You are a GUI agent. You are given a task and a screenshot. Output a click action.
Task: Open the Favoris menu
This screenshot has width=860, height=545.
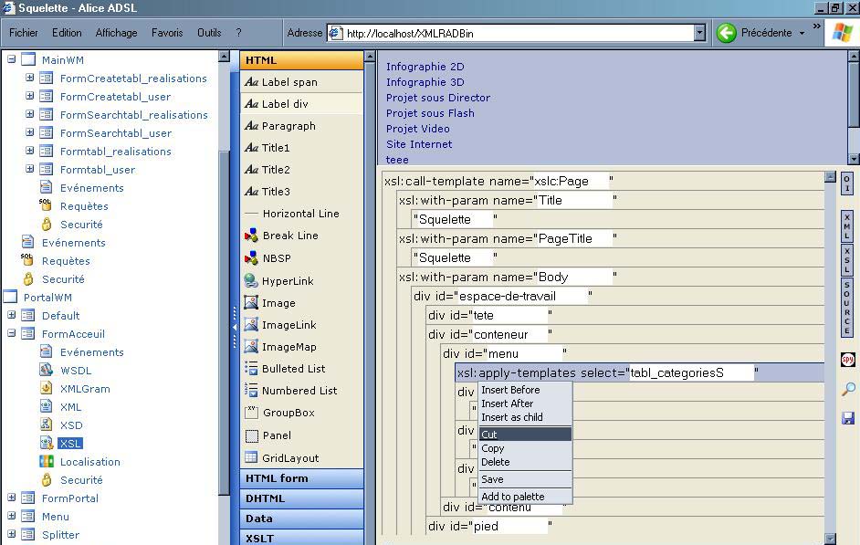(x=167, y=33)
